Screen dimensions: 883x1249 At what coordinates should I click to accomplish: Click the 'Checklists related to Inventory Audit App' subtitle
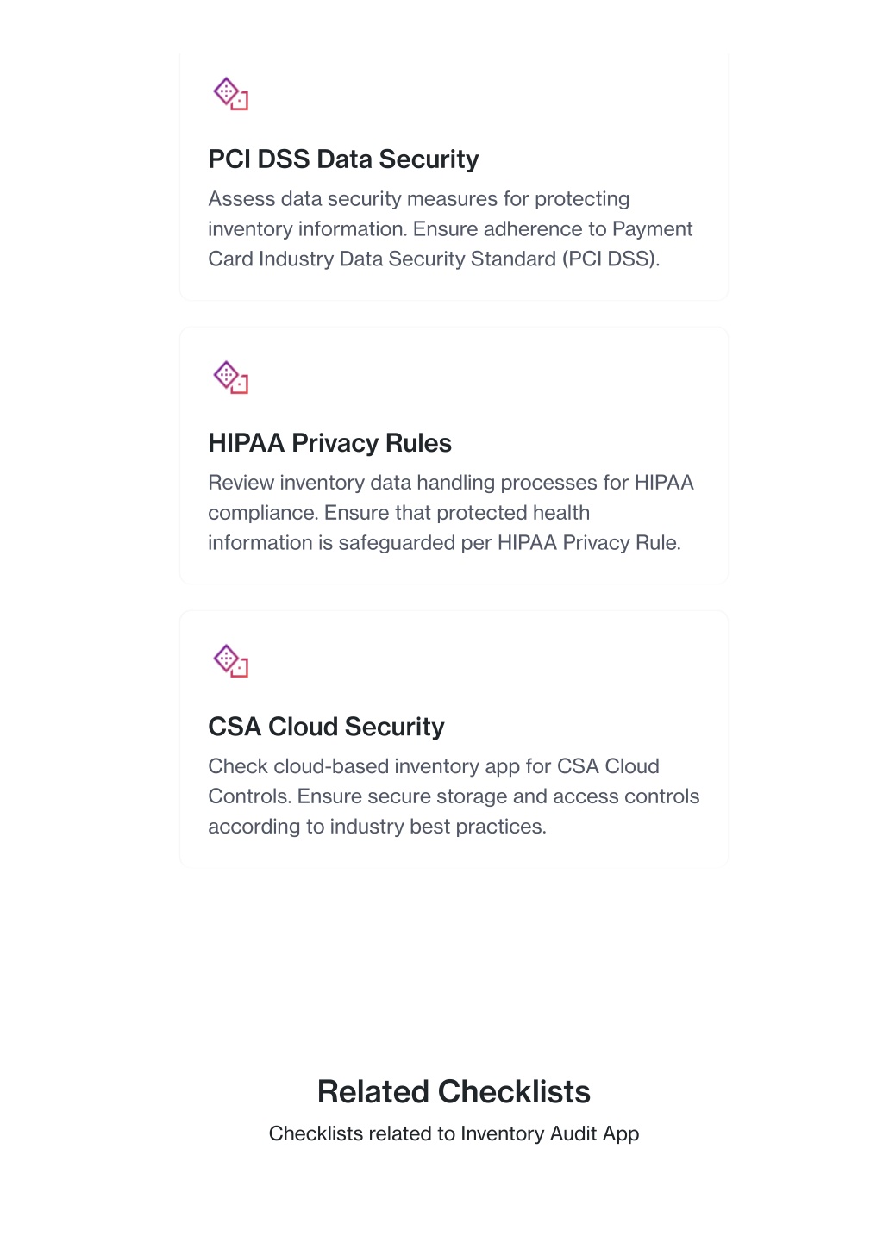[x=454, y=1133]
